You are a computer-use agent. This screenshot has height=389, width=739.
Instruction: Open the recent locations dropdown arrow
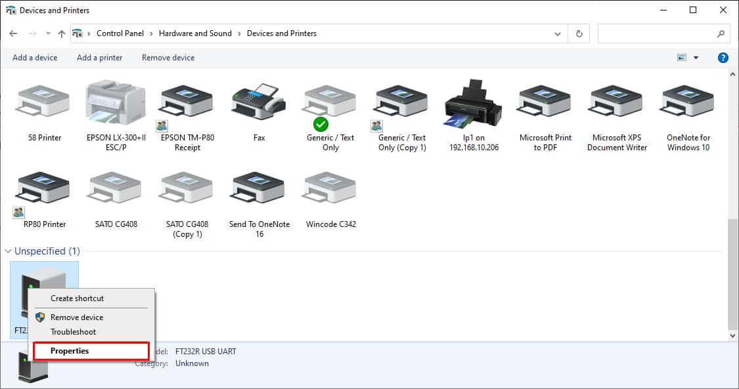[x=48, y=33]
